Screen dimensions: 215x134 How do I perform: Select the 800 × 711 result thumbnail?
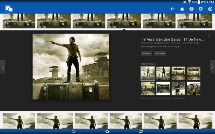[19, 21]
